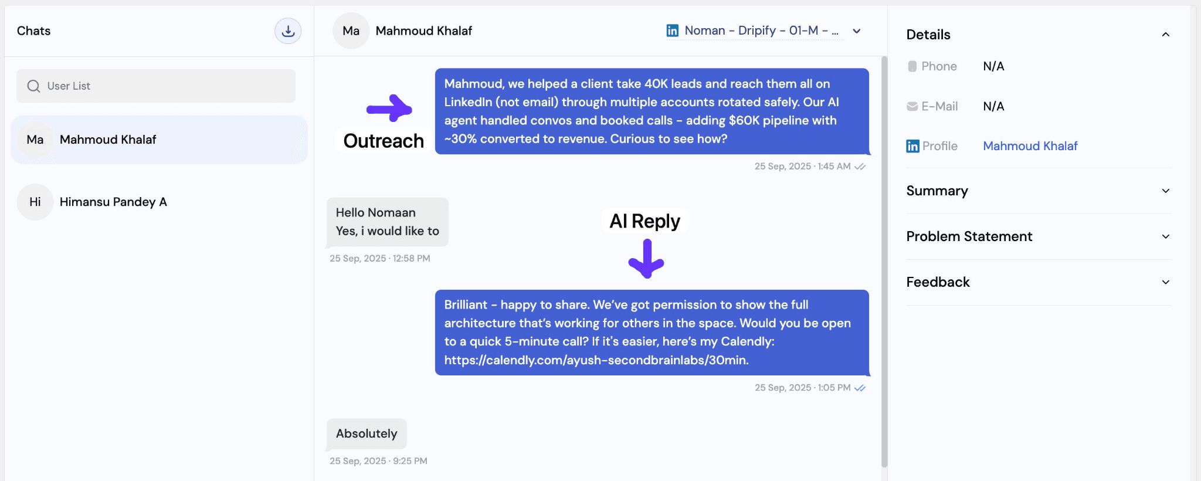Click the read receipt on the Calendly message

click(x=860, y=388)
